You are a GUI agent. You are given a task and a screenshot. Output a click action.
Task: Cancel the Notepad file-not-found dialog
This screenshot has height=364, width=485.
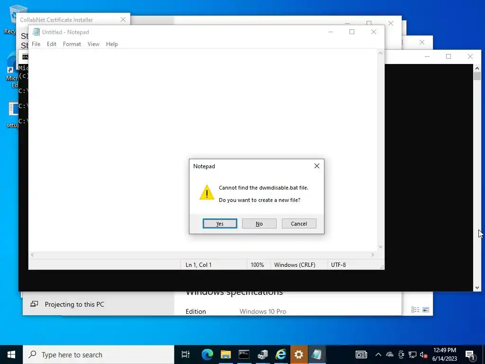(x=299, y=224)
